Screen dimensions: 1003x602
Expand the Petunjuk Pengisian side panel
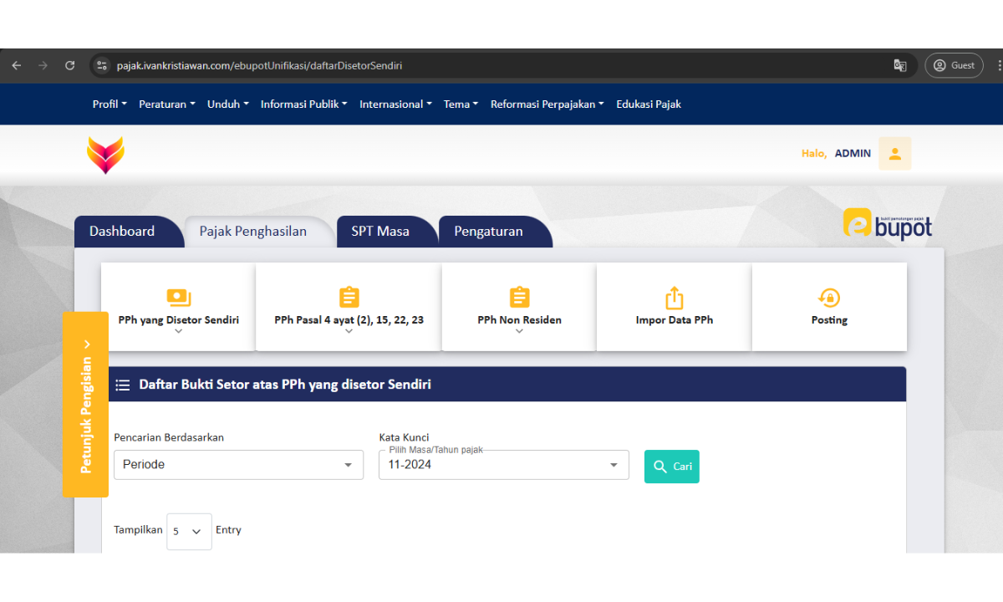[x=85, y=405]
